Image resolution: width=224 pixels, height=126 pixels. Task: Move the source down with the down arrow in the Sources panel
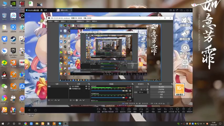pos(83,100)
